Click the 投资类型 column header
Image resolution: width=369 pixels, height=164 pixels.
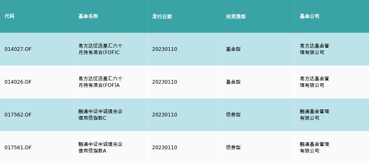click(236, 16)
